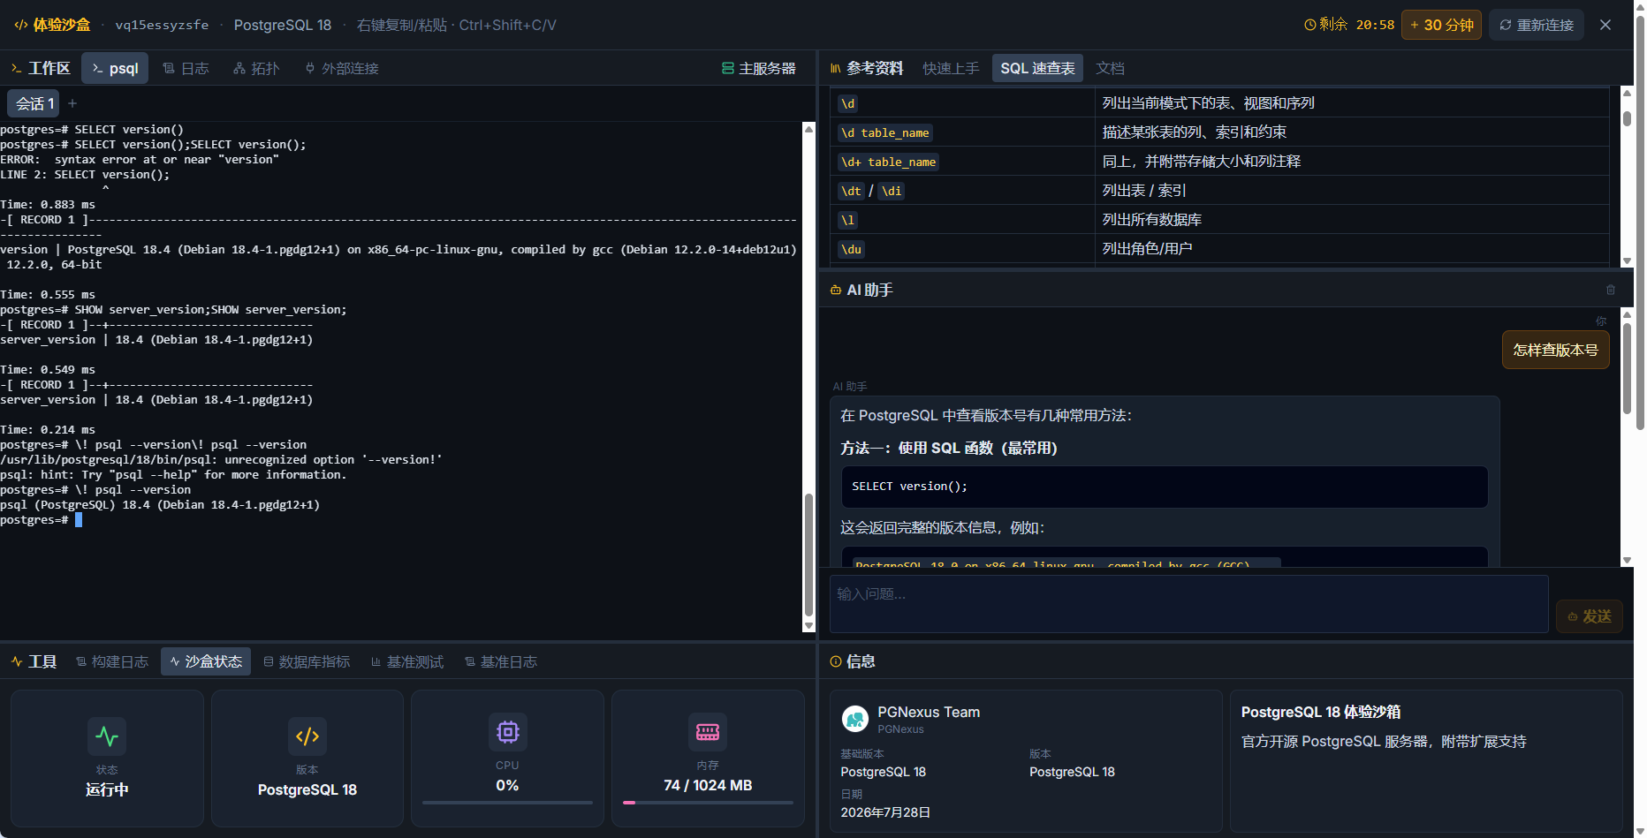This screenshot has width=1647, height=838.
Task: Click the terminal vertical scrollbar thumb
Action: tap(808, 555)
